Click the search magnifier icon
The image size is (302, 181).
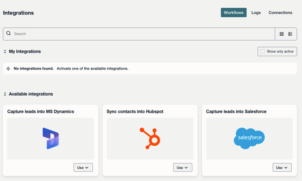(9, 33)
